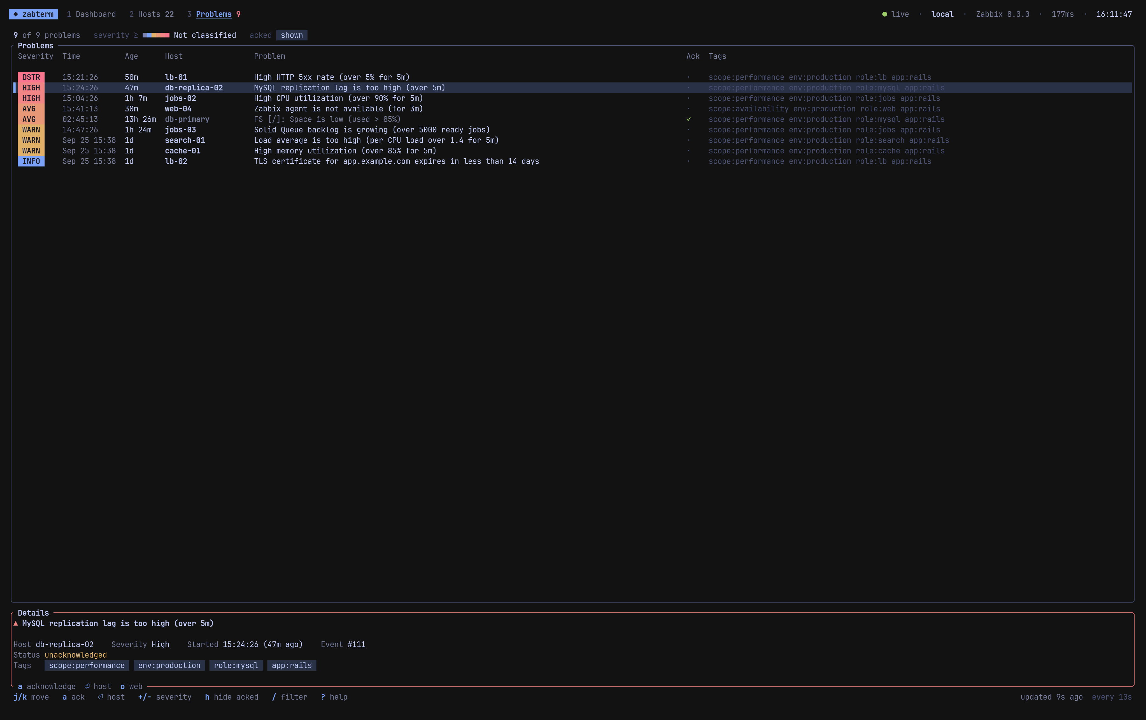Click 'h hide acked' in bottom bar
The height and width of the screenshot is (720, 1146).
click(x=232, y=697)
